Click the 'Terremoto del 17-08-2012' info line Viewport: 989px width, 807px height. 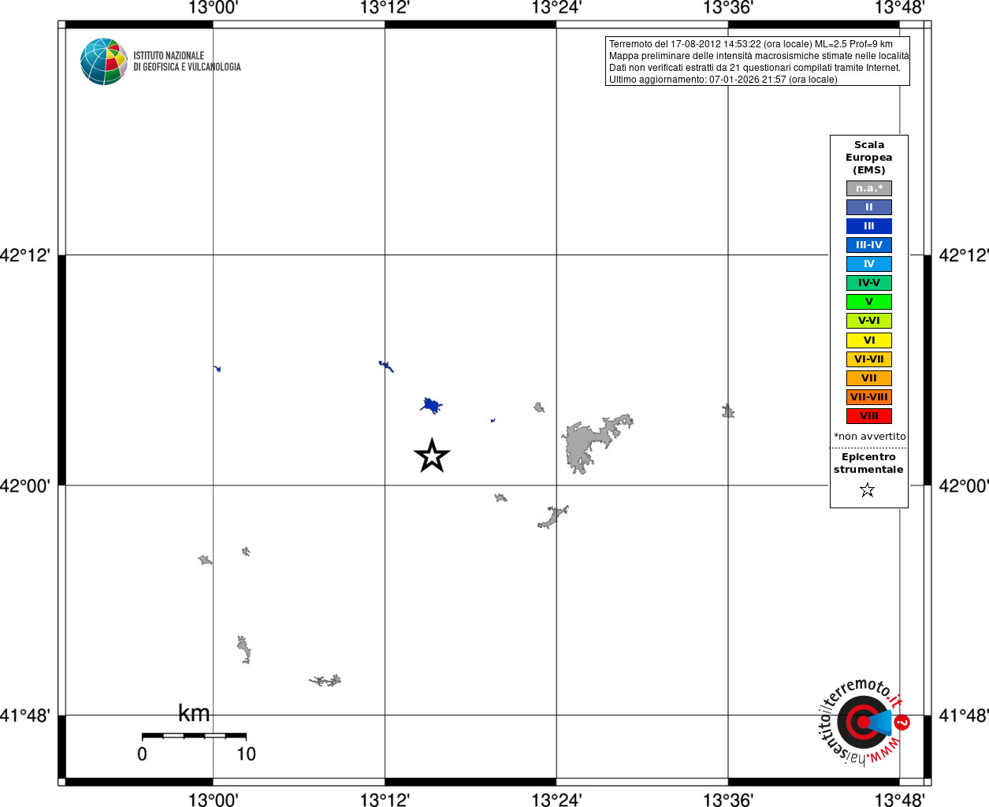coord(751,44)
